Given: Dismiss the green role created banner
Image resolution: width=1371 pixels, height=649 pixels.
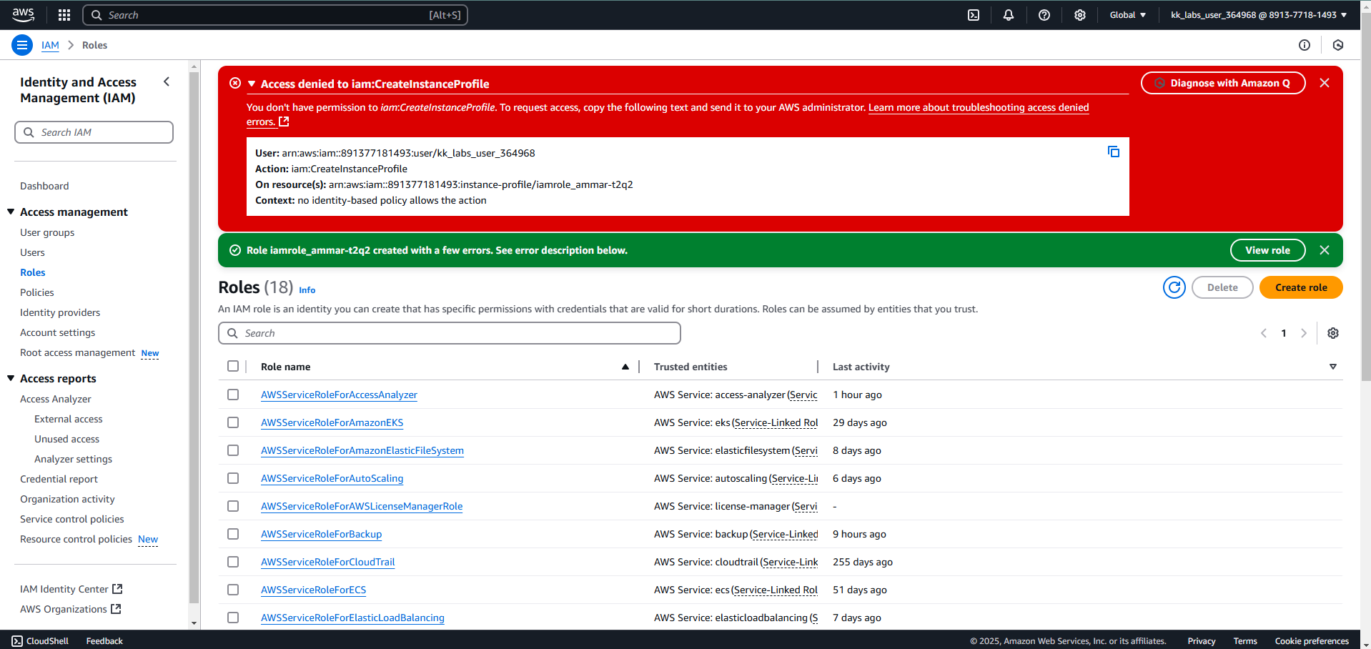Looking at the screenshot, I should [x=1325, y=250].
